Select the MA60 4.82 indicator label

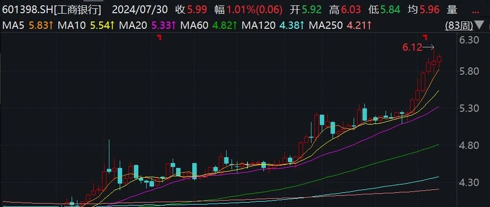tap(209, 25)
